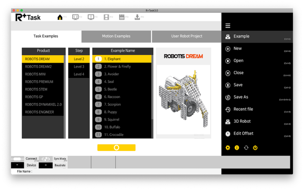Click the refresh update icon
Viewport: 304px width, 190px height.
[246, 148]
